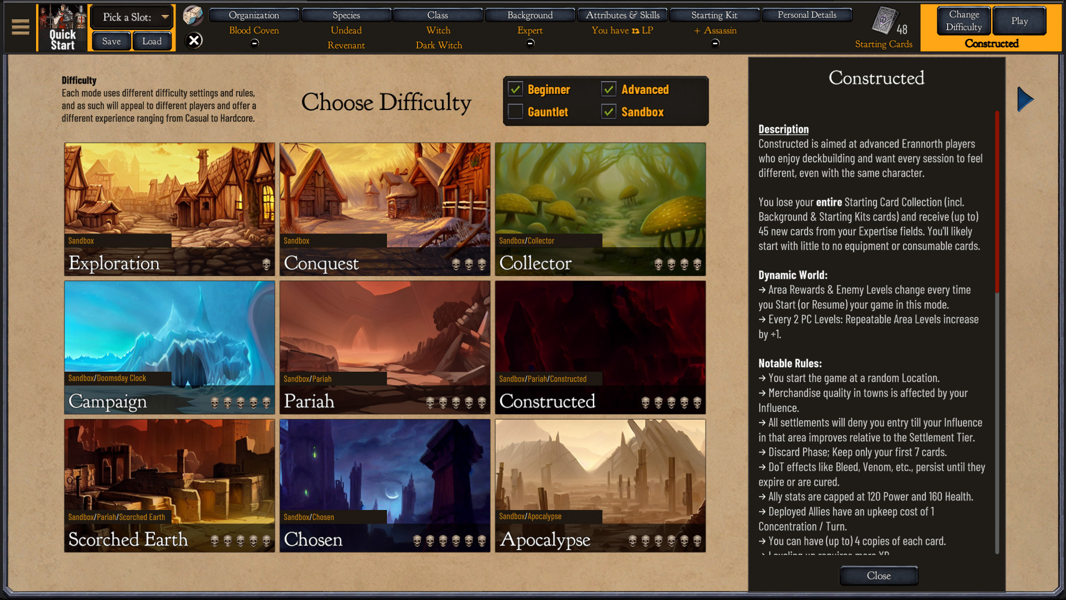
Task: Collapse the Expert background expander
Action: pyautogui.click(x=530, y=43)
